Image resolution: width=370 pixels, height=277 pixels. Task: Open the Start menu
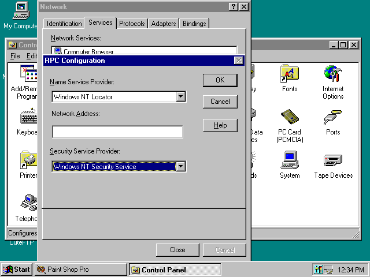(x=17, y=269)
